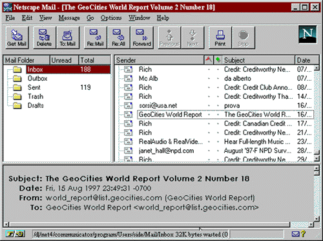Toggle flag on GeoCities World Report message
Screen dimensions: 323x241
coord(209,115)
